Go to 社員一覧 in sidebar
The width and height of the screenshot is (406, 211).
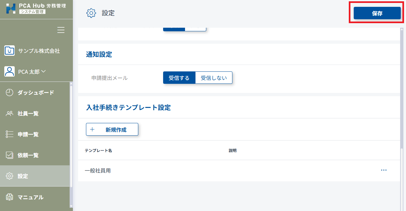point(28,113)
